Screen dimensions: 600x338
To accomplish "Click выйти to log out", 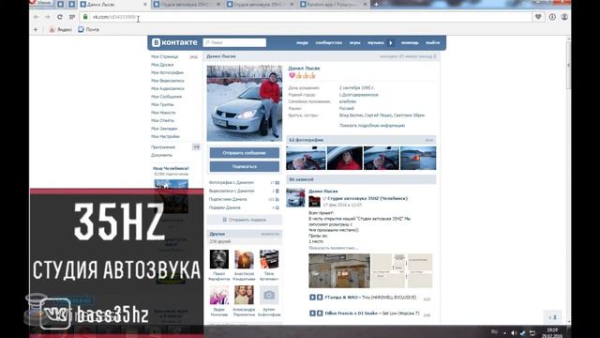I will (x=433, y=43).
